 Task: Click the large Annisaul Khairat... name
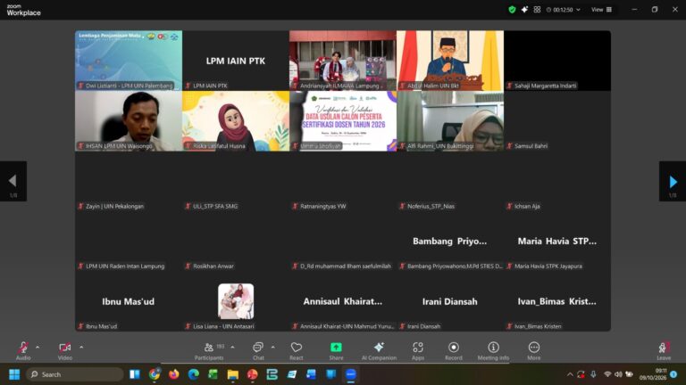click(x=343, y=301)
